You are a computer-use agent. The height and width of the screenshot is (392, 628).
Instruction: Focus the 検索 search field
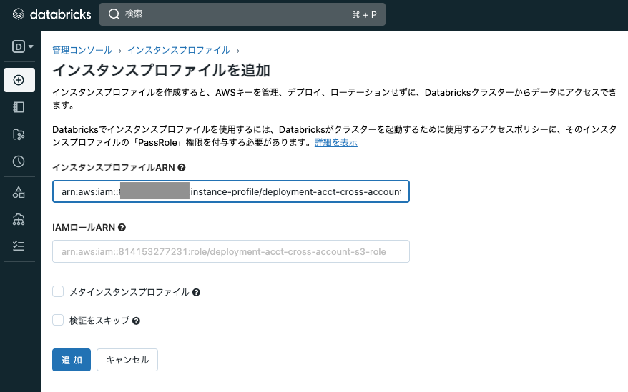coord(242,14)
